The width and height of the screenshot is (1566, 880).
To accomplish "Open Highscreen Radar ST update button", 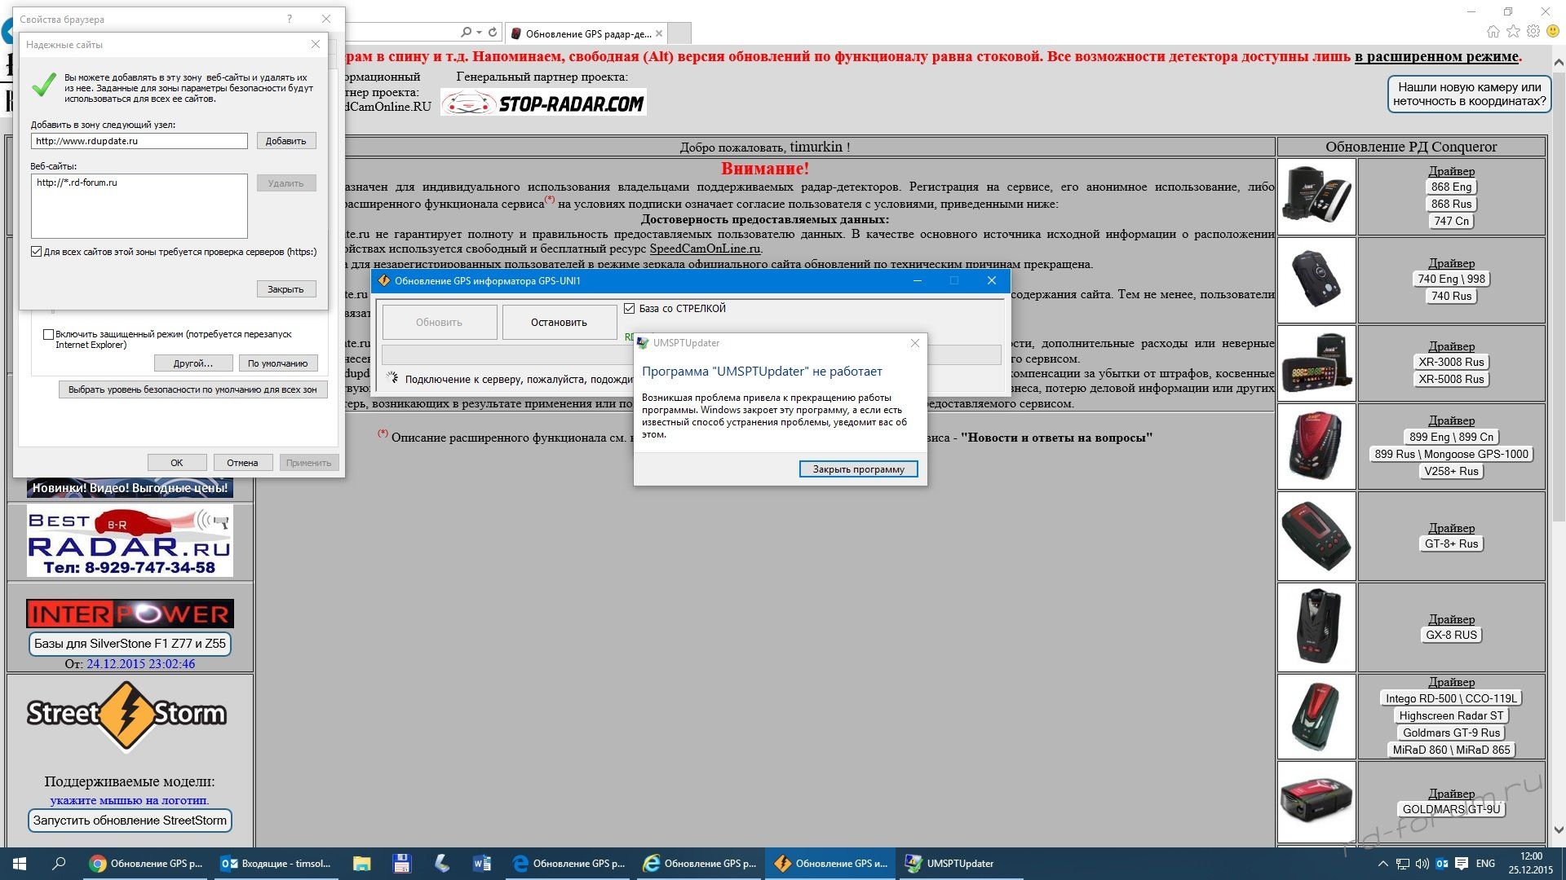I will coord(1451,715).
